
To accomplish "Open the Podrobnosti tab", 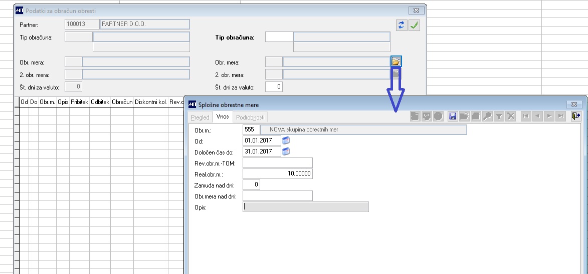I will 251,117.
